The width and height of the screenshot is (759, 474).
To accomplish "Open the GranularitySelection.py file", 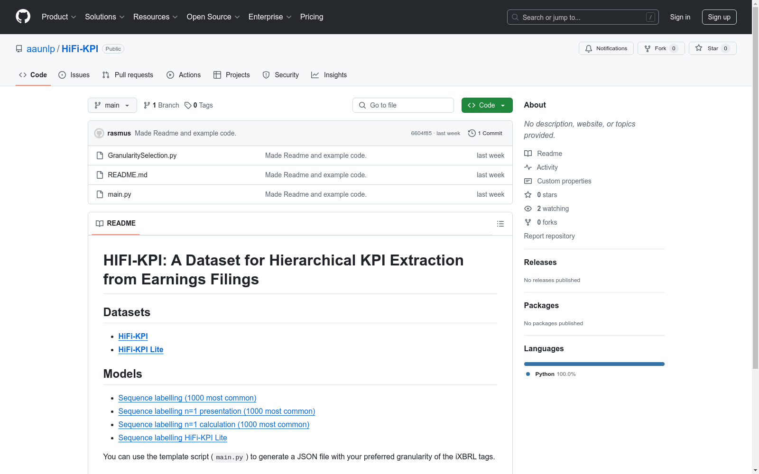I will pos(142,155).
